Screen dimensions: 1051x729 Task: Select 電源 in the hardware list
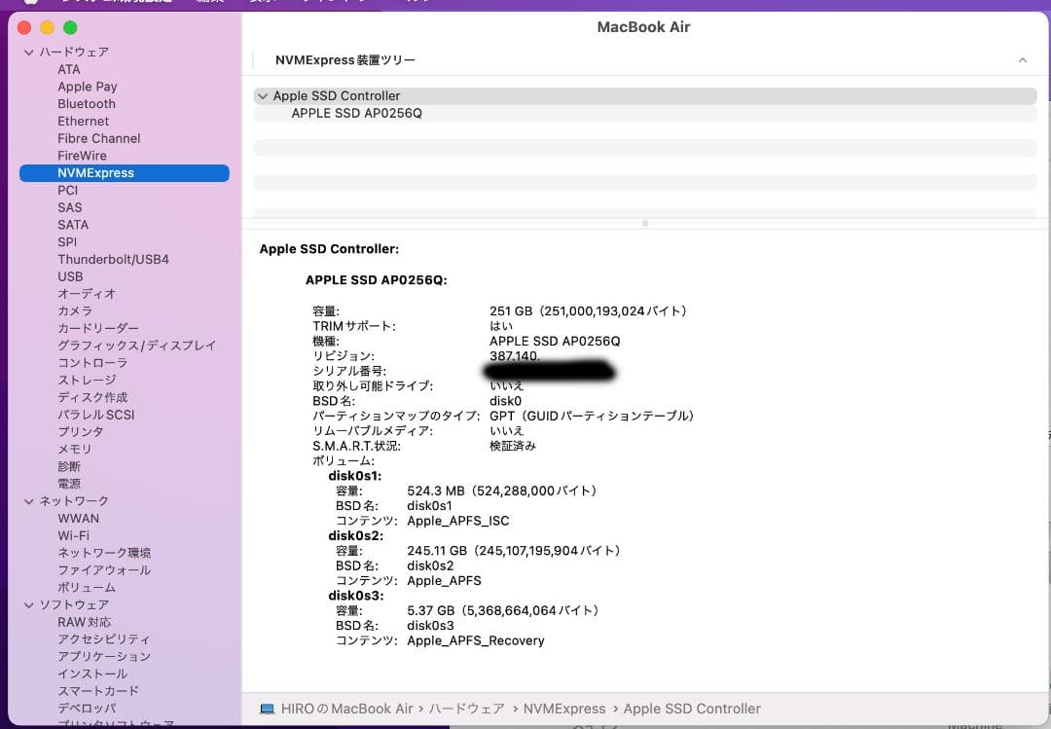click(69, 483)
